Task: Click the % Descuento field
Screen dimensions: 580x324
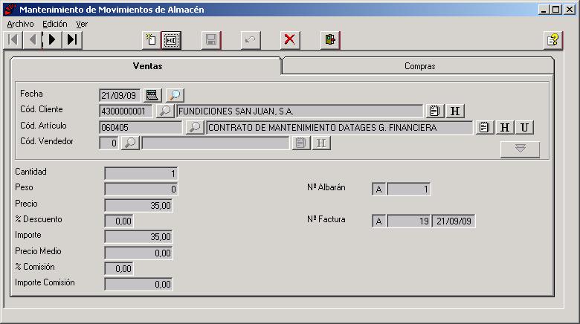Action: (119, 221)
